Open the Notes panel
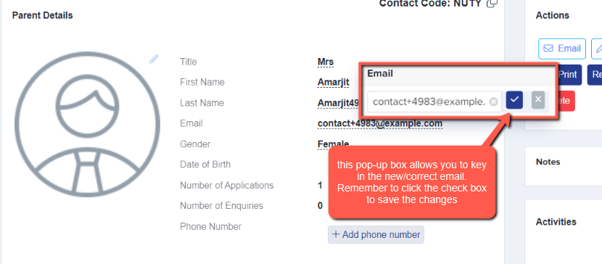This screenshot has width=602, height=264. point(548,162)
